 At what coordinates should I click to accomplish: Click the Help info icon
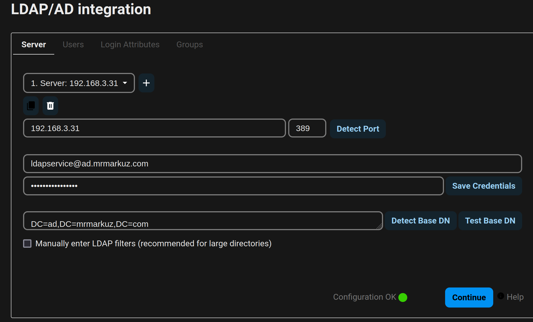pyautogui.click(x=501, y=296)
